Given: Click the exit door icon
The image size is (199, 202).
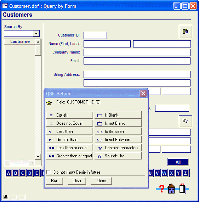Looking at the screenshot, I should (x=182, y=189).
